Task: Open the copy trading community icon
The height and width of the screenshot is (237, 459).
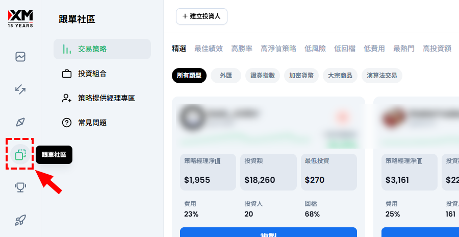Action: (20, 154)
